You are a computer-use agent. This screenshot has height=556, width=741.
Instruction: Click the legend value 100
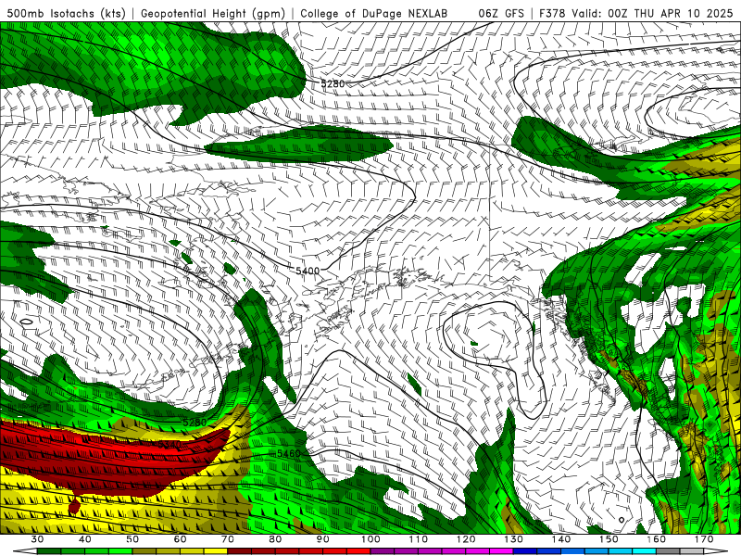coord(370,539)
